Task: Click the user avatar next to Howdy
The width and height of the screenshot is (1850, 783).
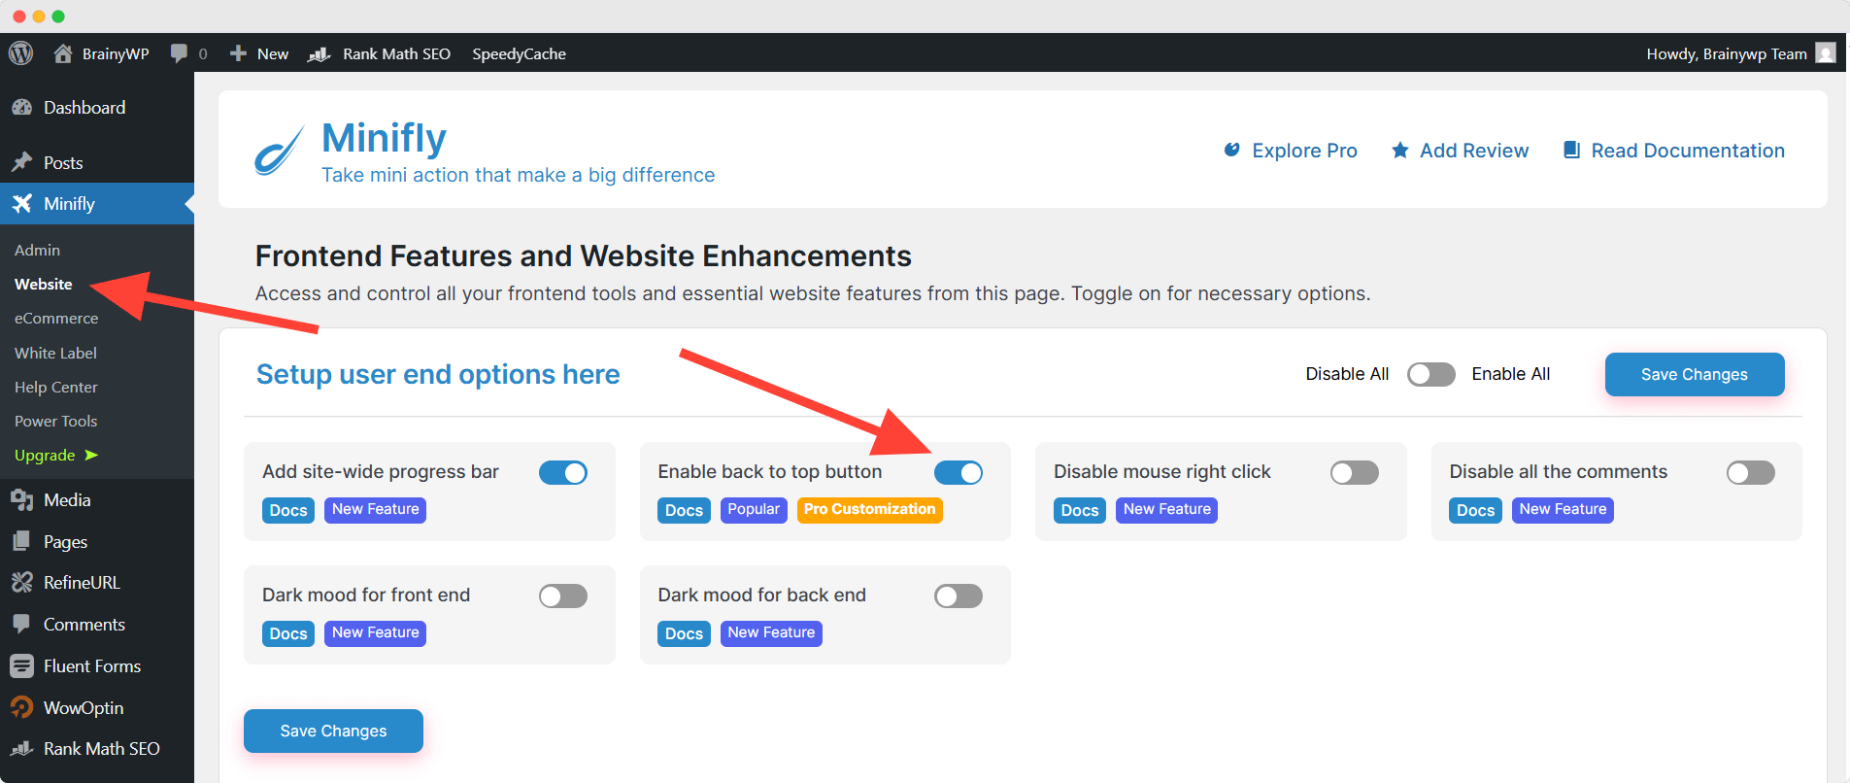Action: [x=1826, y=53]
